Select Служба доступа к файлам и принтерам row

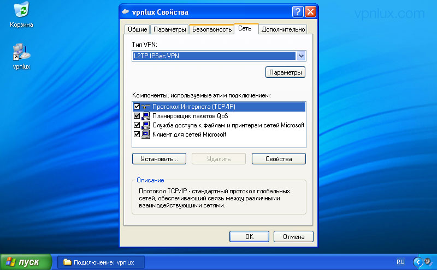(219, 125)
